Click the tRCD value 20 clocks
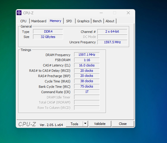The width and height of the screenshot is (167, 143). pyautogui.click(x=87, y=71)
